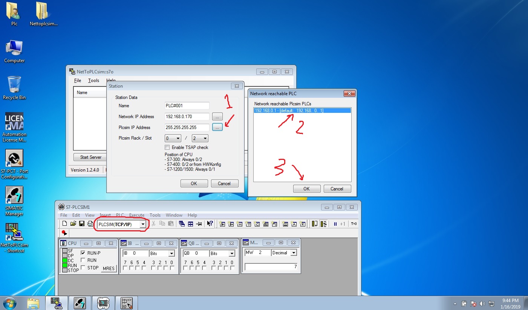528x310 pixels.
Task: Check the STOP mode checkbox in CPU
Action: [83, 268]
